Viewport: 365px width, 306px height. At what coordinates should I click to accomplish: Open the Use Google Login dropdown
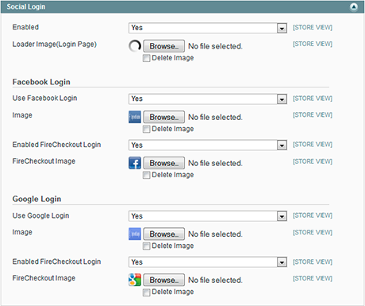coord(208,216)
